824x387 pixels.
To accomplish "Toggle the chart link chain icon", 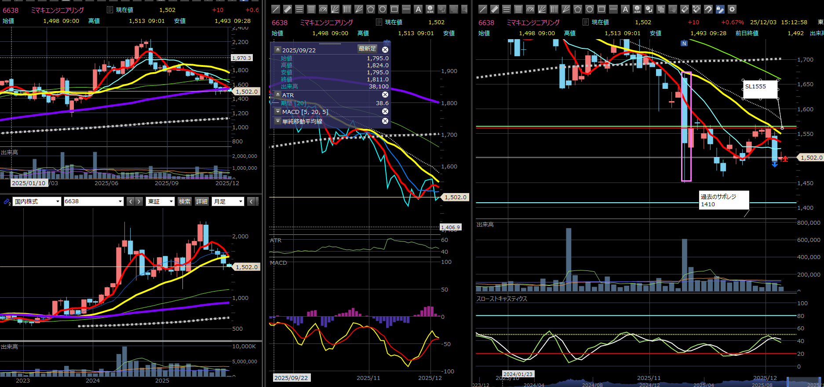I will tap(7, 201).
